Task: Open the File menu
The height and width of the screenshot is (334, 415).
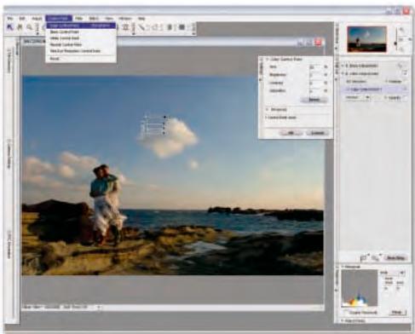Action: click(x=10, y=18)
